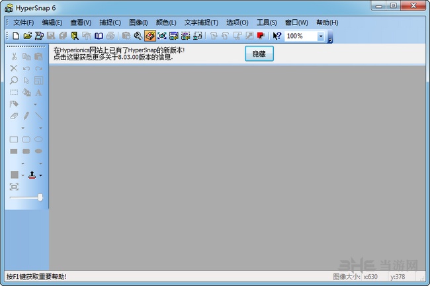Open the 工具(S) menu
430x286 pixels.
tap(267, 23)
